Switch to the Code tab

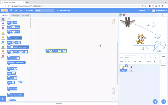5,15
